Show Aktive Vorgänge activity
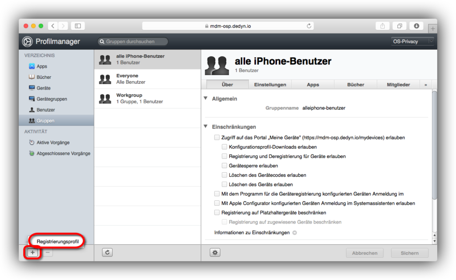 (49, 142)
